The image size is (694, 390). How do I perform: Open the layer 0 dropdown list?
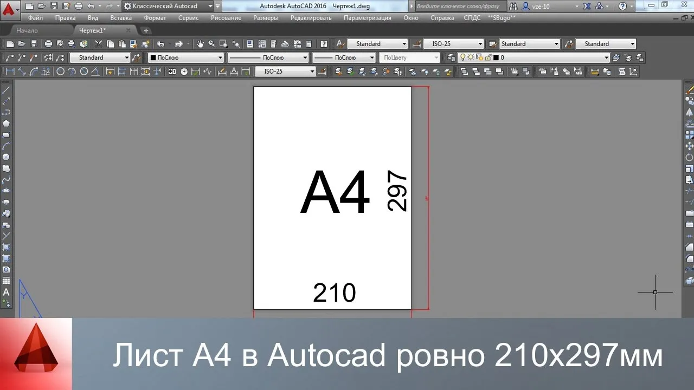coord(534,57)
